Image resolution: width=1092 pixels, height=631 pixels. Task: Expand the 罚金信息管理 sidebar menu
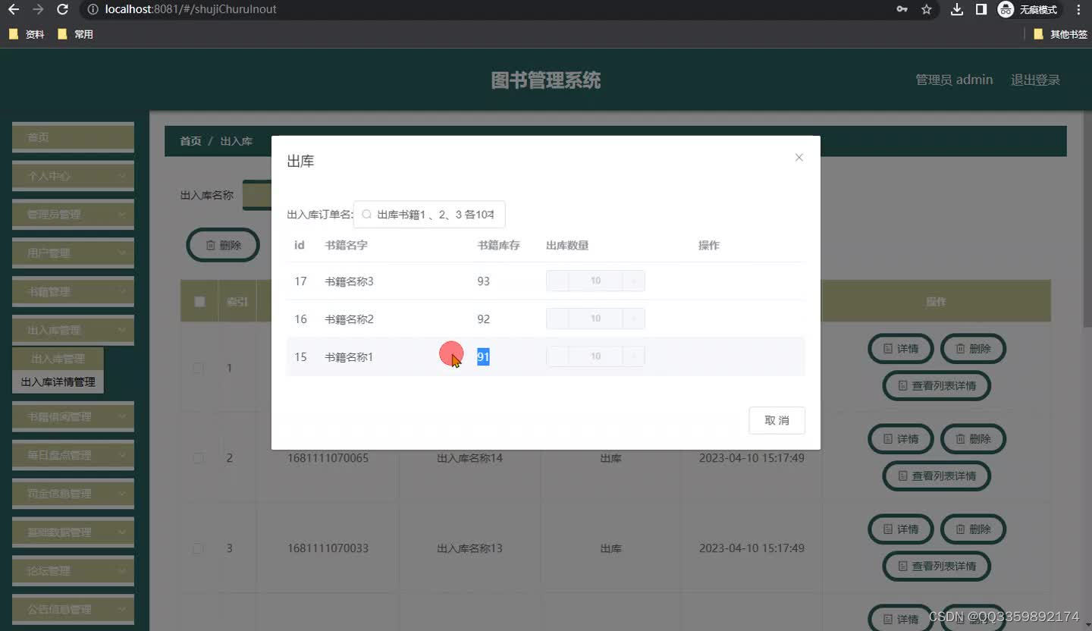click(x=73, y=494)
